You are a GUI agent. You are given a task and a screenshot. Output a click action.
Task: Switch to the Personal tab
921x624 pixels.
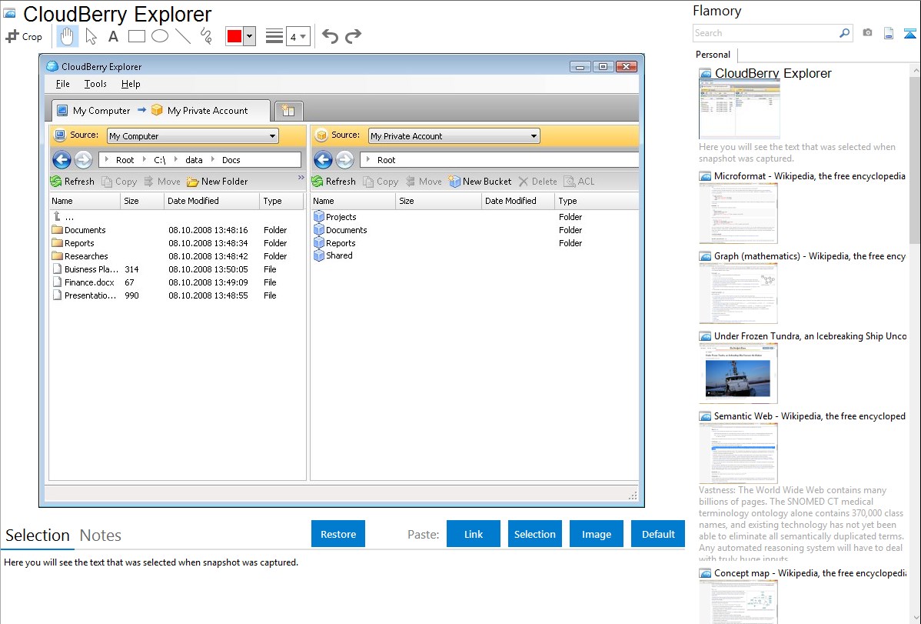(x=713, y=54)
